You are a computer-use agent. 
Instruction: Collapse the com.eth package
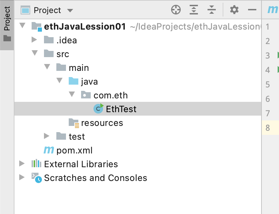click(72, 94)
